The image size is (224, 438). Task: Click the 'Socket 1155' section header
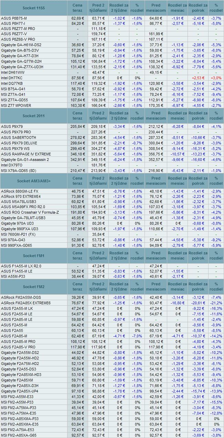click(33, 8)
